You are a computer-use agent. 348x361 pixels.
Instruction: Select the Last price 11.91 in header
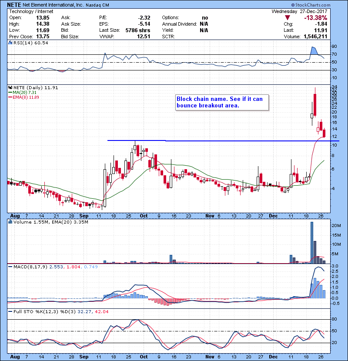click(x=321, y=30)
